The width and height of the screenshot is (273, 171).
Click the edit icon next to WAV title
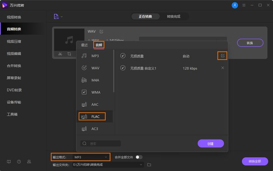point(101,31)
